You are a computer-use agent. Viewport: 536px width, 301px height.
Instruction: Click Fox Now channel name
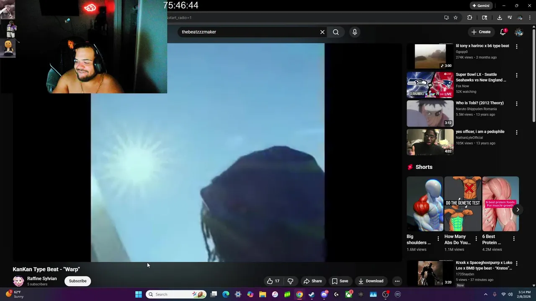[x=462, y=86]
